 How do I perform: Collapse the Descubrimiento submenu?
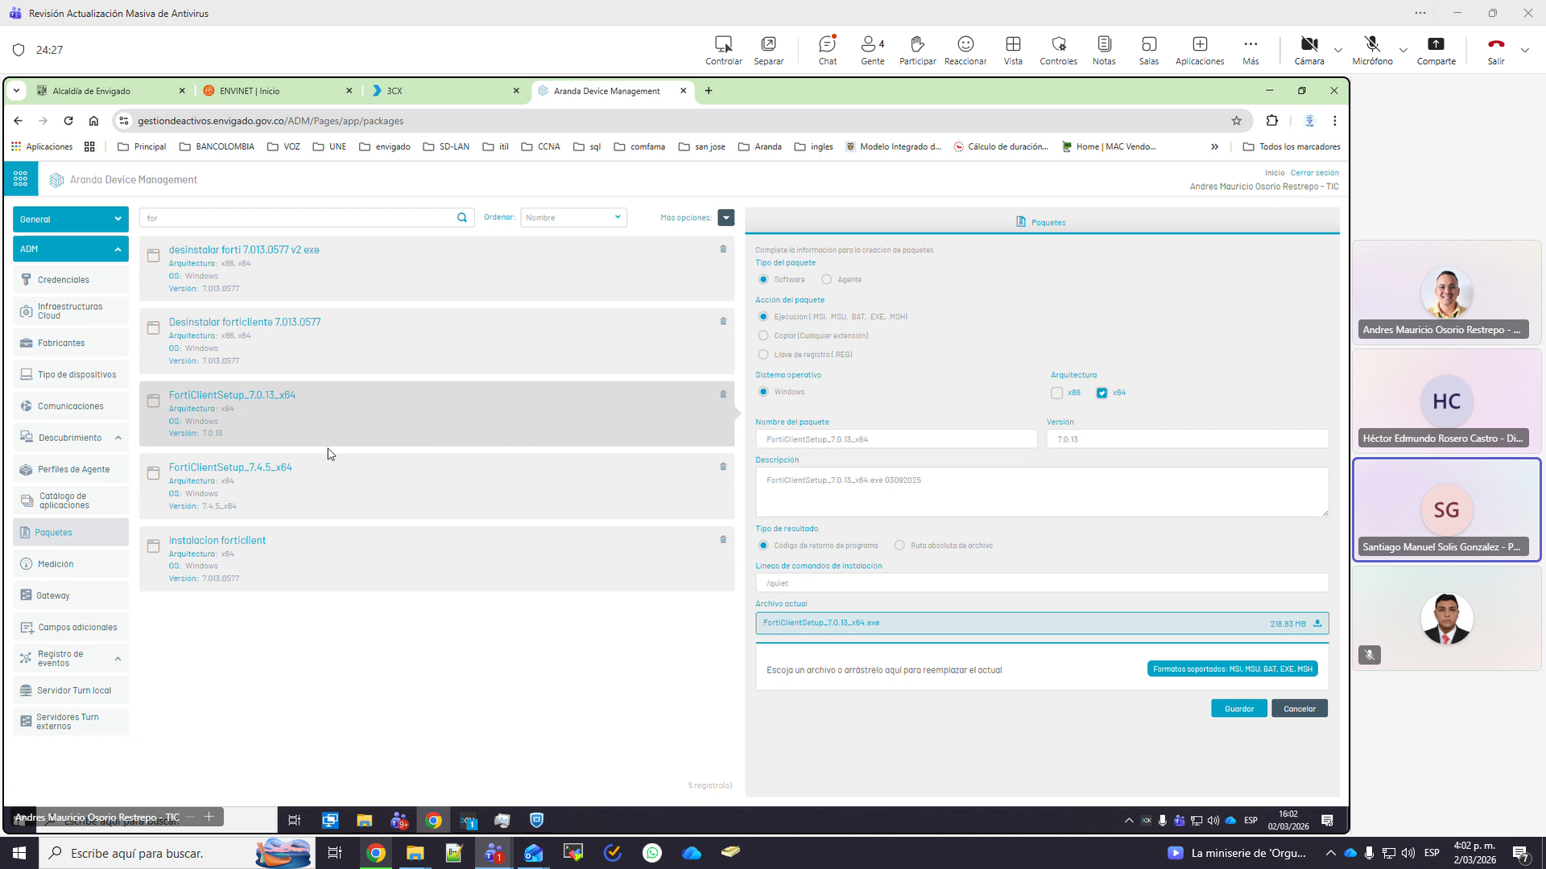(118, 439)
